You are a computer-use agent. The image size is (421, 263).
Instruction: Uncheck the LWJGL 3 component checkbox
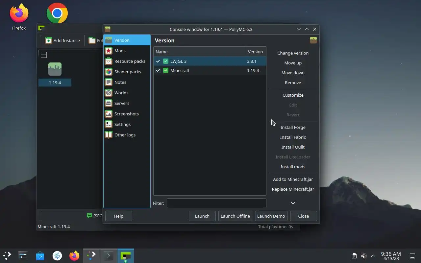click(x=158, y=61)
